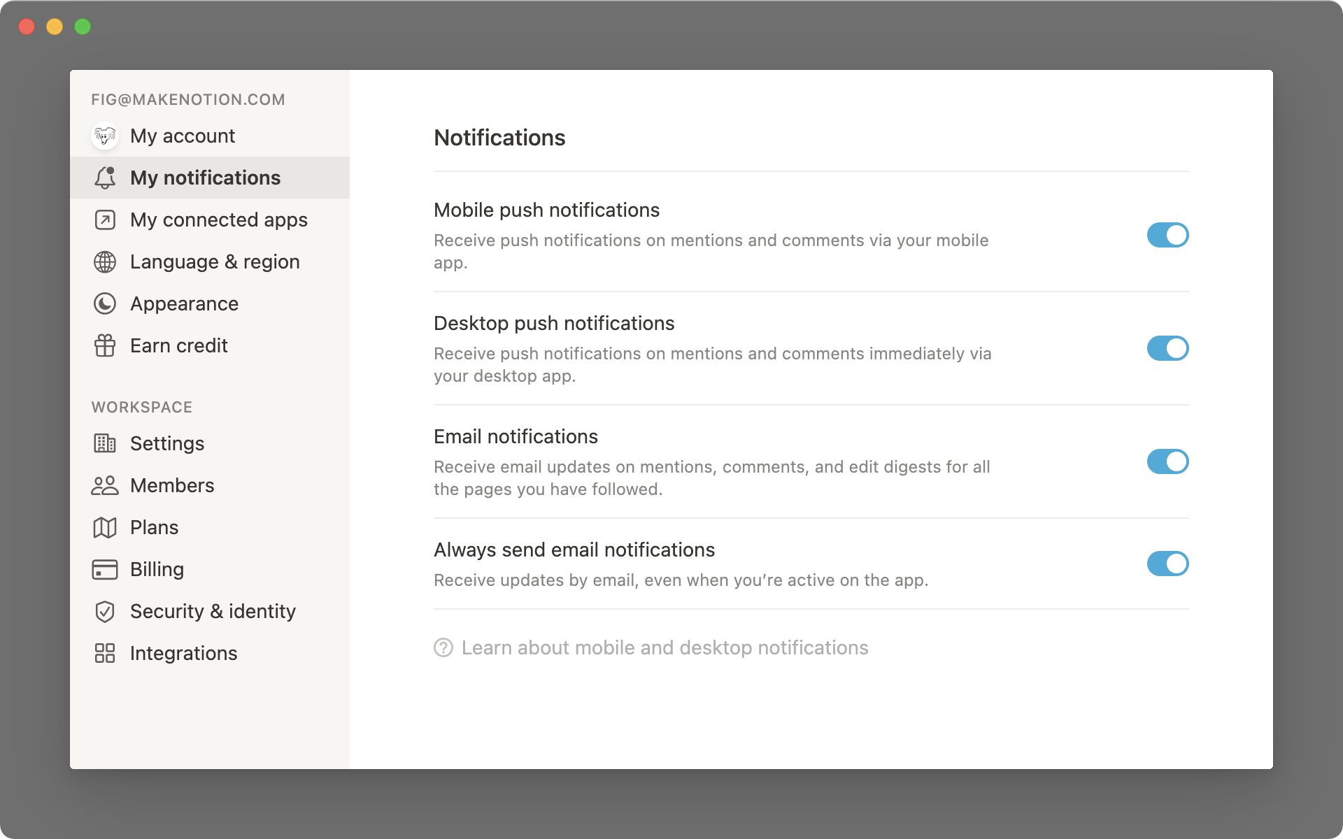Screen dimensions: 1343x839
Task: Click the moon icon for Appearance
Action: [105, 303]
